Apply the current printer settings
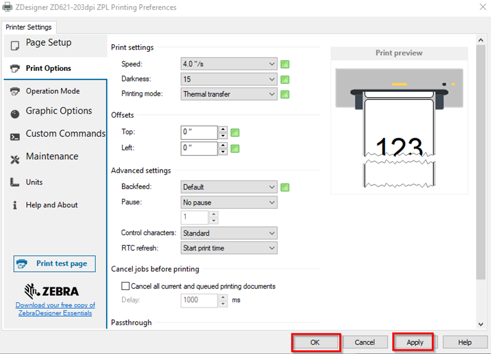491x354 pixels. pyautogui.click(x=413, y=342)
